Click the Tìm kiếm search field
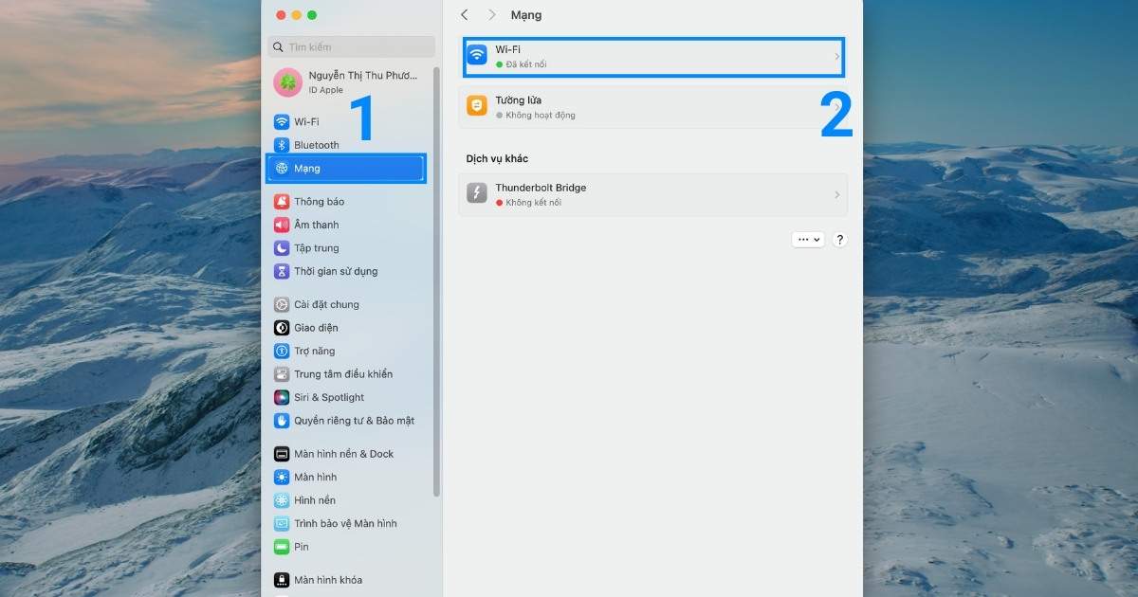The image size is (1138, 597). [351, 47]
